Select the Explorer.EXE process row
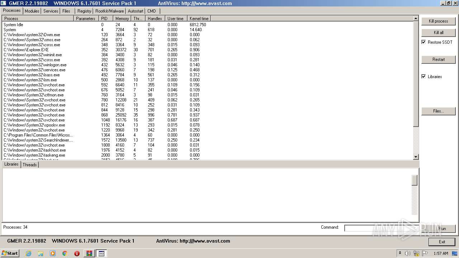 208,50
